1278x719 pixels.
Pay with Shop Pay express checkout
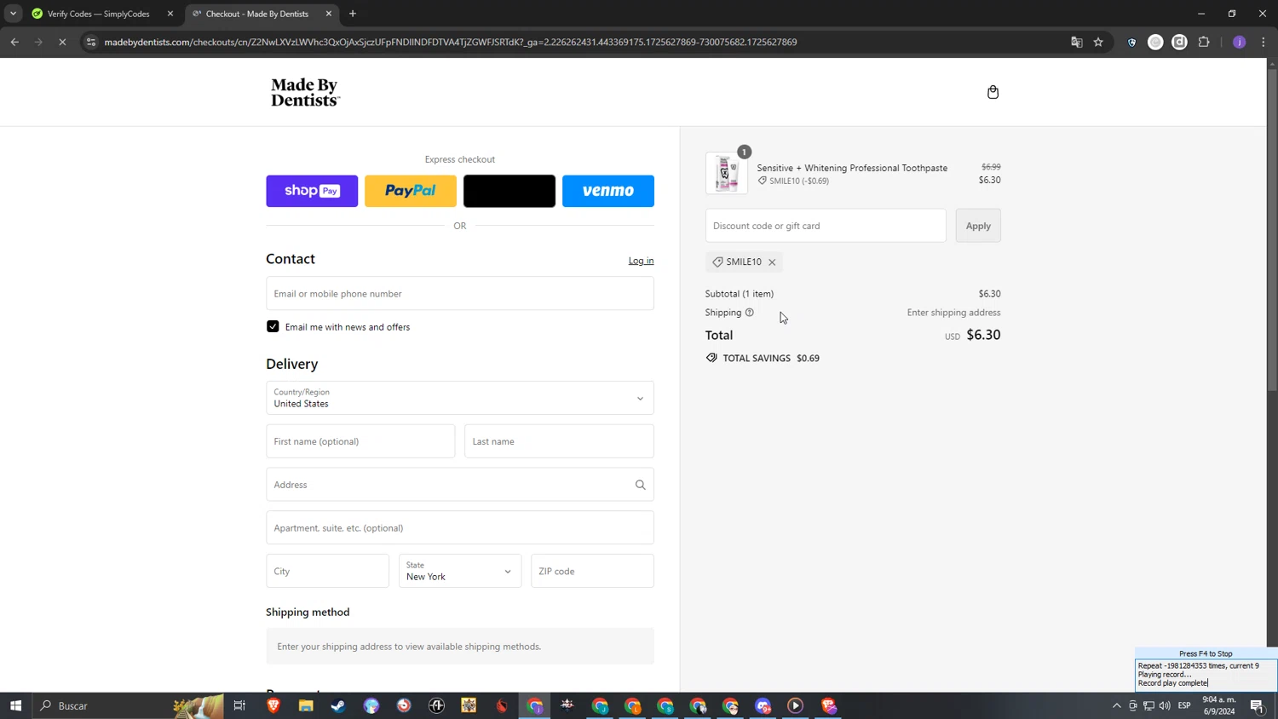(312, 191)
